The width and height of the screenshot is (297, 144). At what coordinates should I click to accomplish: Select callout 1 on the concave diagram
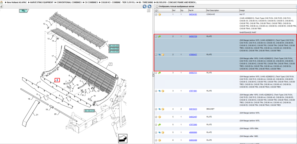110,64
